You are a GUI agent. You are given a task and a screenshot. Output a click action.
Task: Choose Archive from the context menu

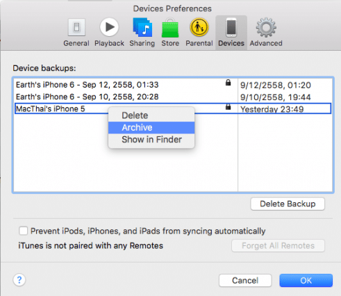coord(151,128)
